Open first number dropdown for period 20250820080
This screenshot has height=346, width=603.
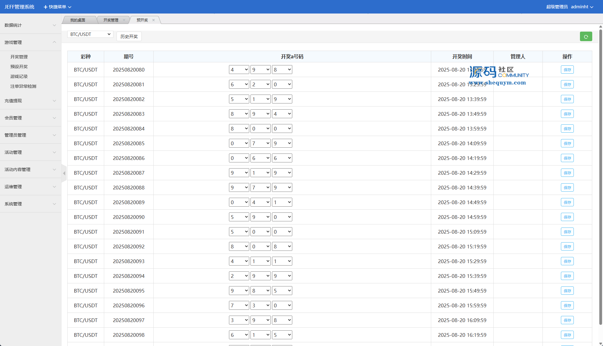point(239,70)
